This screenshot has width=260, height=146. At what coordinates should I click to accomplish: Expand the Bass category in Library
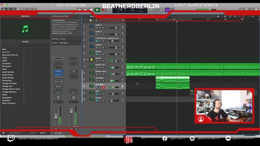coord(24,49)
